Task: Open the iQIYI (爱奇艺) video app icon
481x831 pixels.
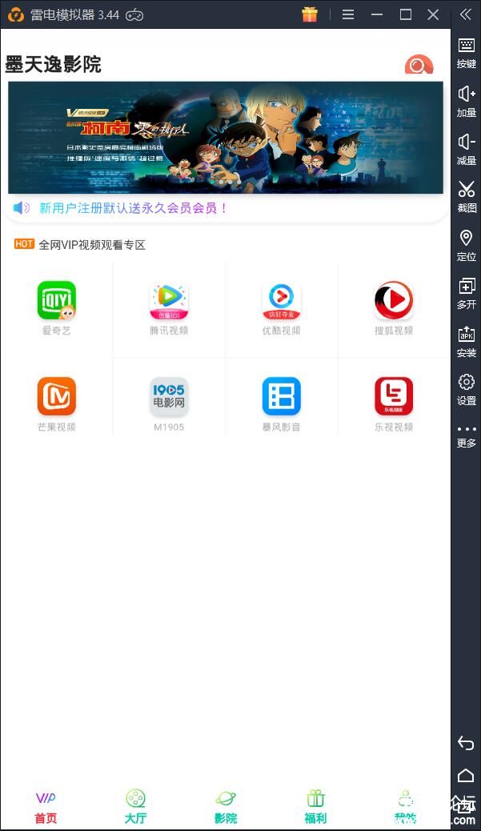Action: point(57,300)
